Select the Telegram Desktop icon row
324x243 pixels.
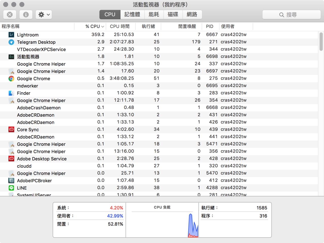point(11,42)
